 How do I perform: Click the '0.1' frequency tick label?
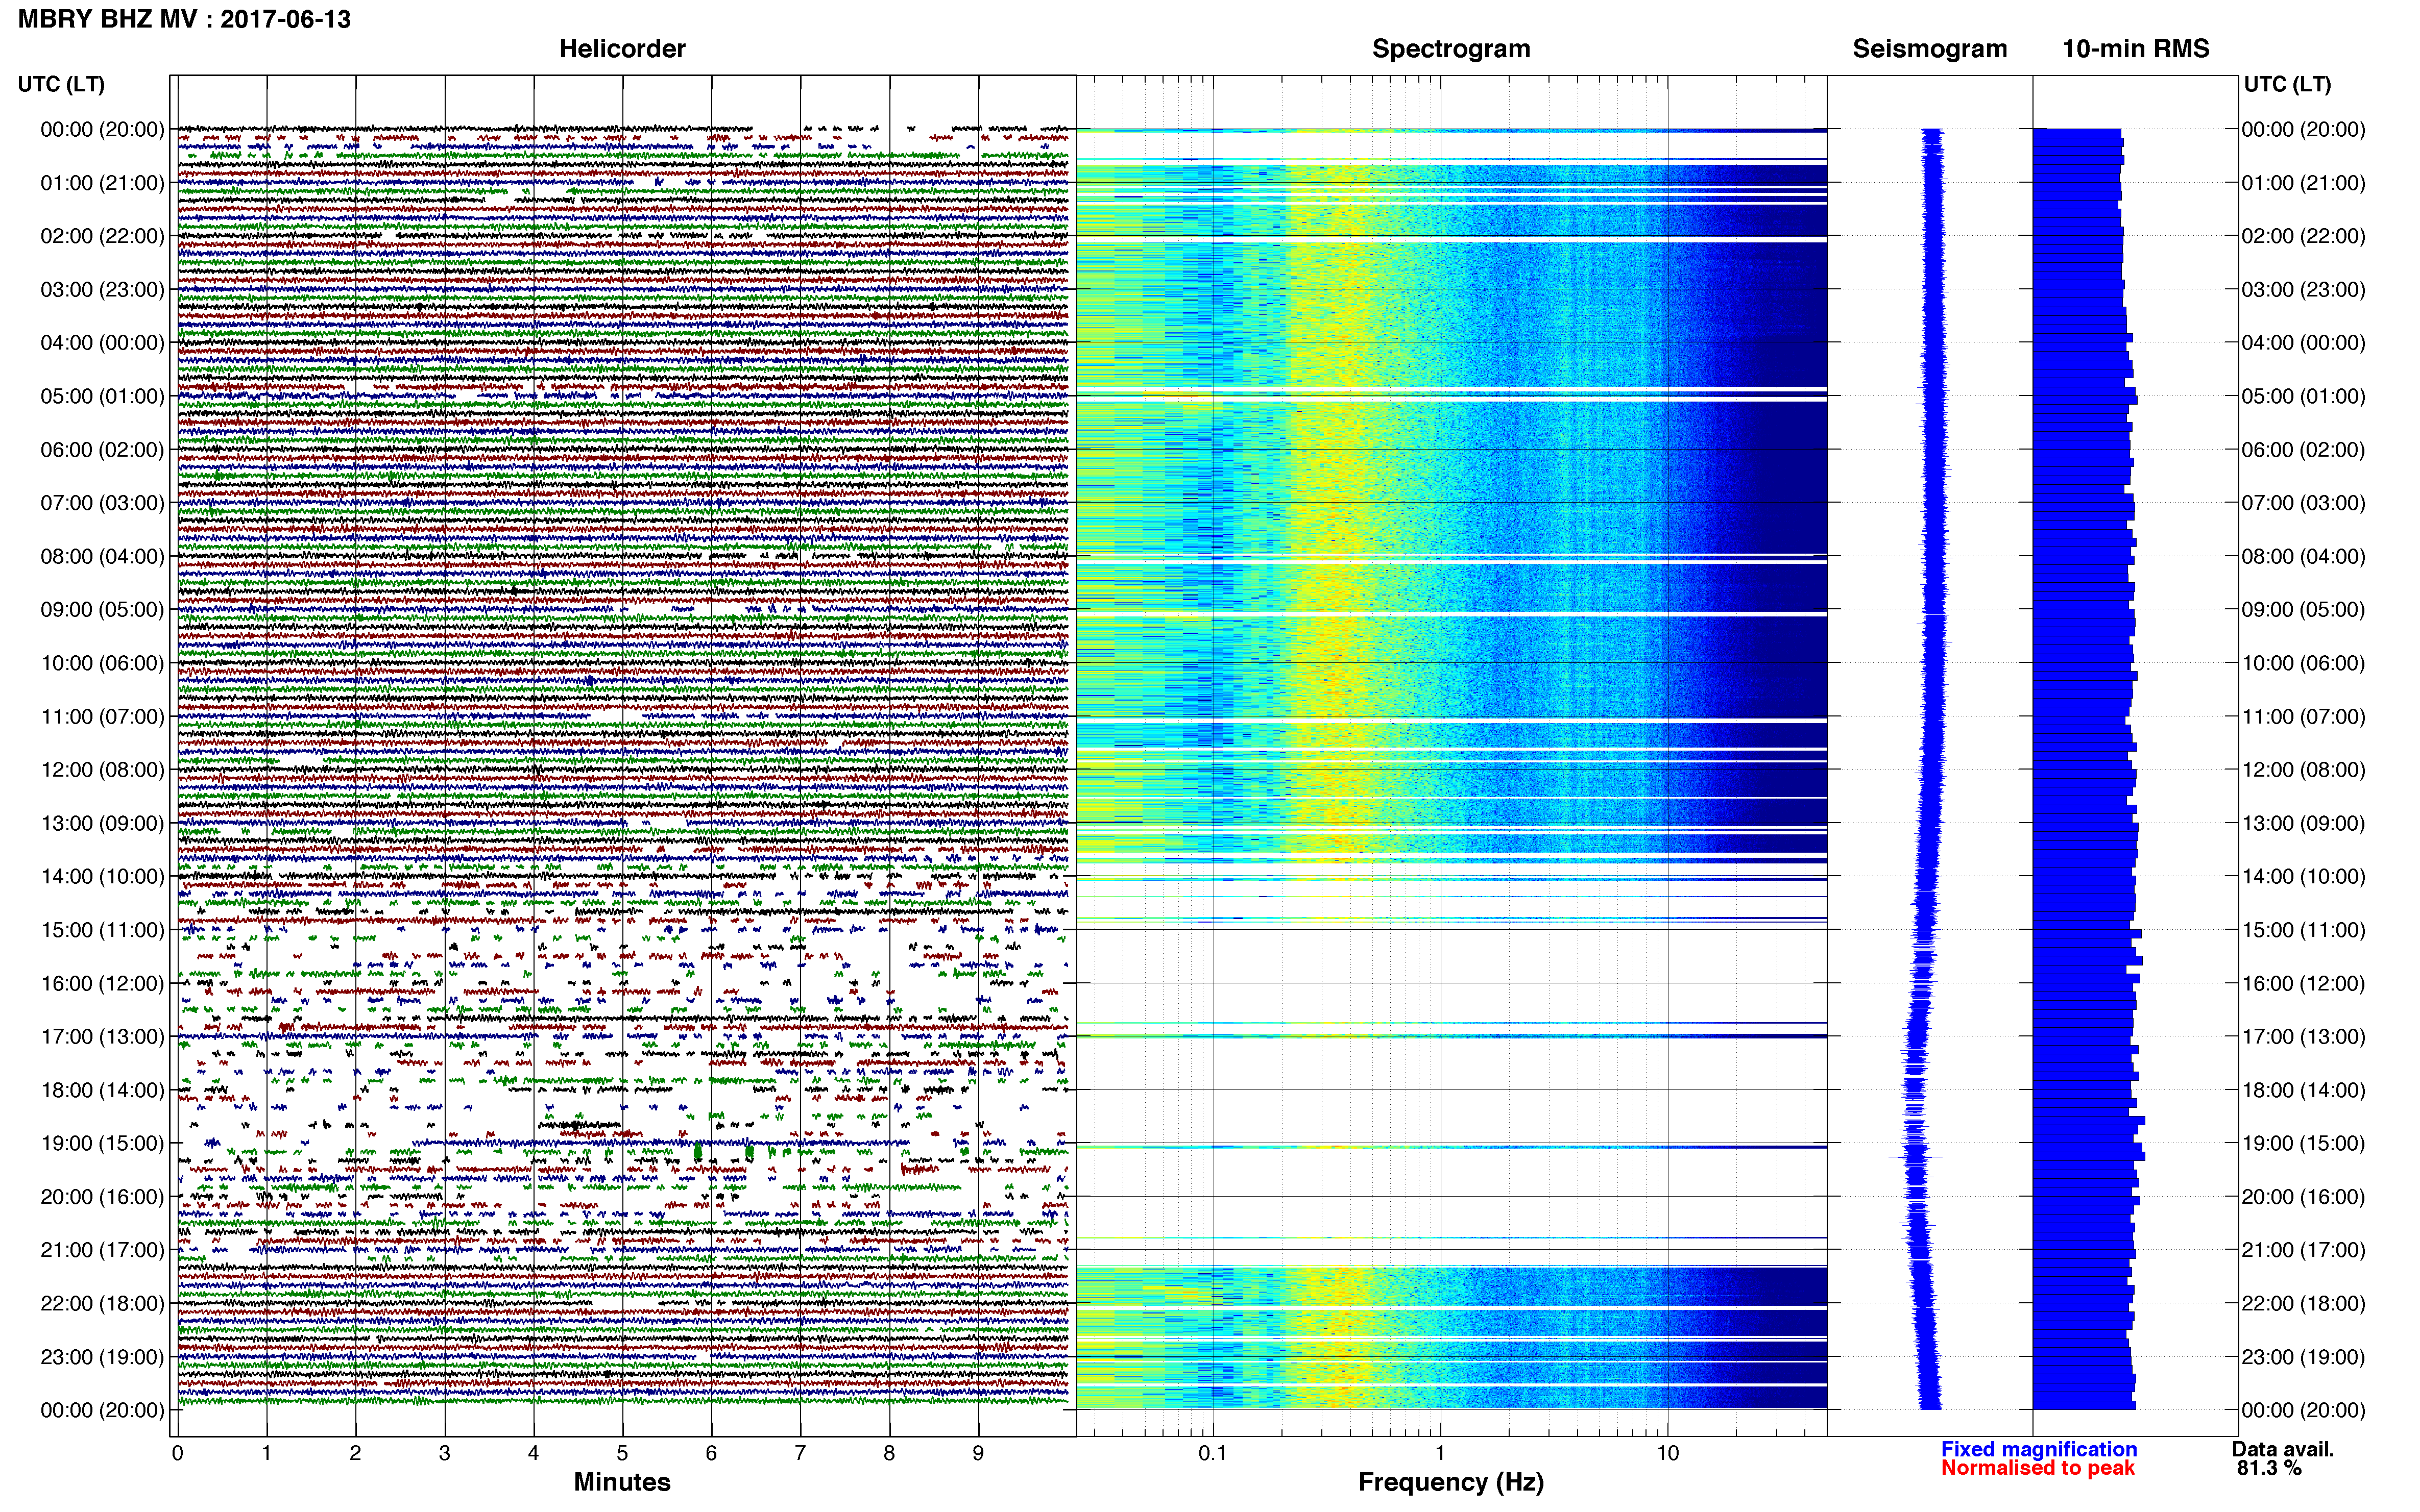1213,1454
